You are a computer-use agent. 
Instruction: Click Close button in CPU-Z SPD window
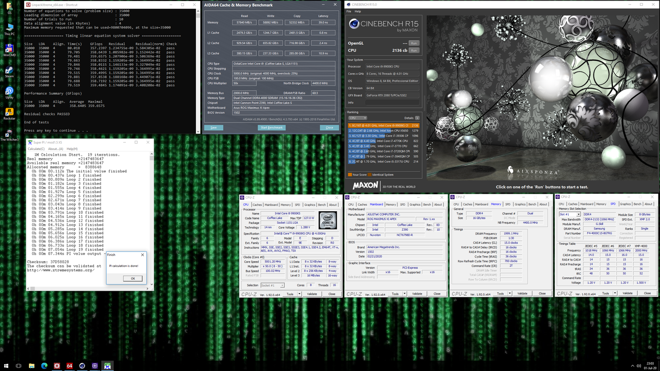point(647,294)
